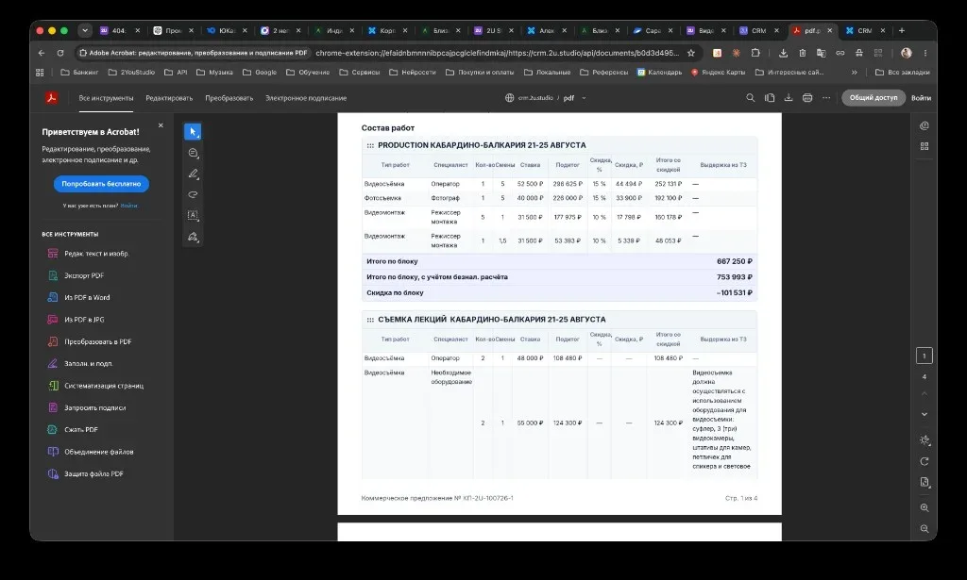Select the text box tool
This screenshot has width=967, height=580.
tap(193, 216)
